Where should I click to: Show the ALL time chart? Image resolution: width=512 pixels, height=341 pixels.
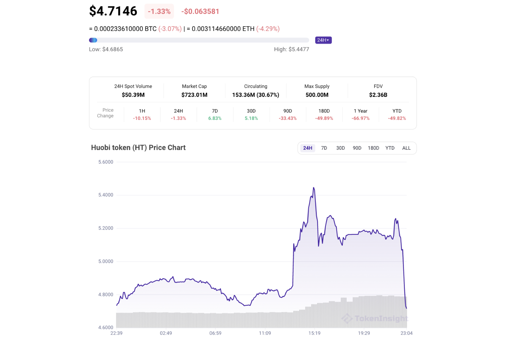[x=406, y=148]
